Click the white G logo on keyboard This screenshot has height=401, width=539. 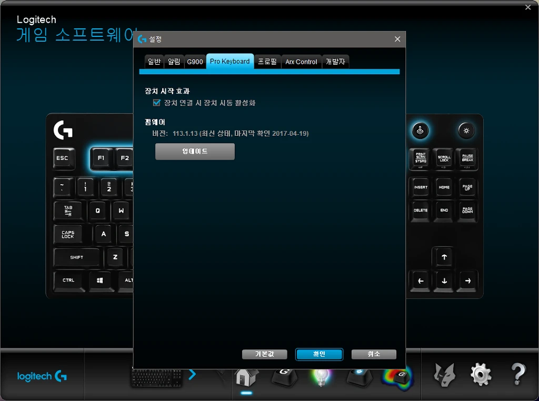pos(63,130)
